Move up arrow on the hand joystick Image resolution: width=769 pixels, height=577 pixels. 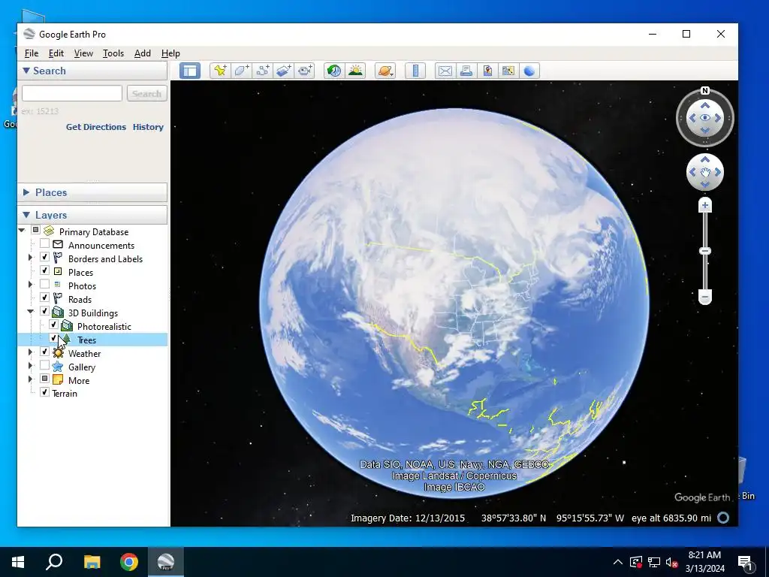(704, 159)
